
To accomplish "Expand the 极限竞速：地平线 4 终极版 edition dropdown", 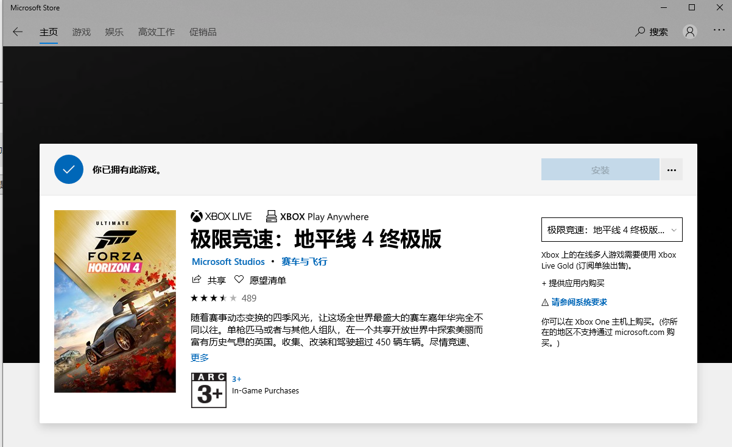I will (x=612, y=230).
